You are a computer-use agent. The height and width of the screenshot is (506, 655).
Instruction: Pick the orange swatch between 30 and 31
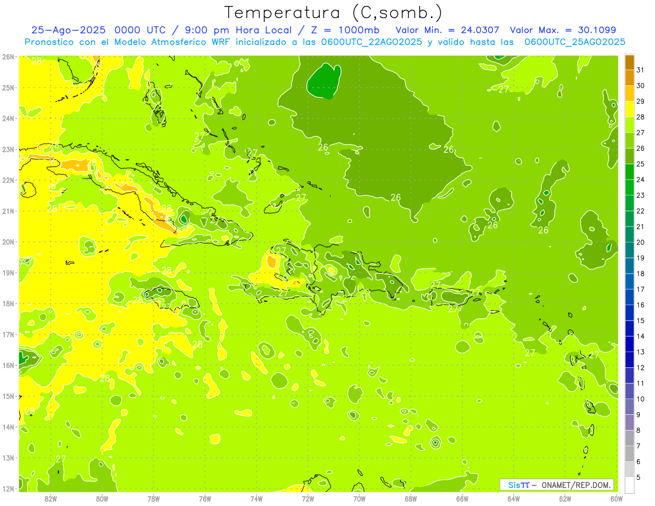point(629,77)
